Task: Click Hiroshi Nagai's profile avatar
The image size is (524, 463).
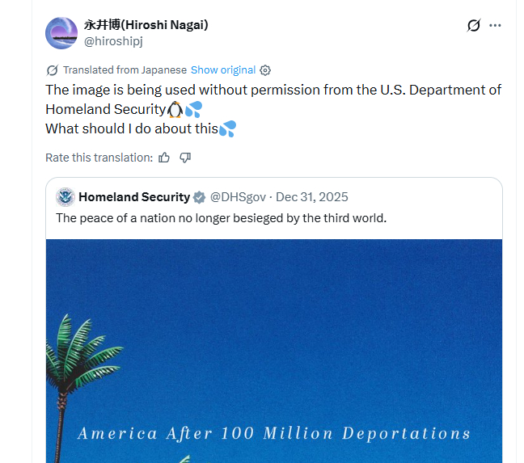Action: point(61,32)
